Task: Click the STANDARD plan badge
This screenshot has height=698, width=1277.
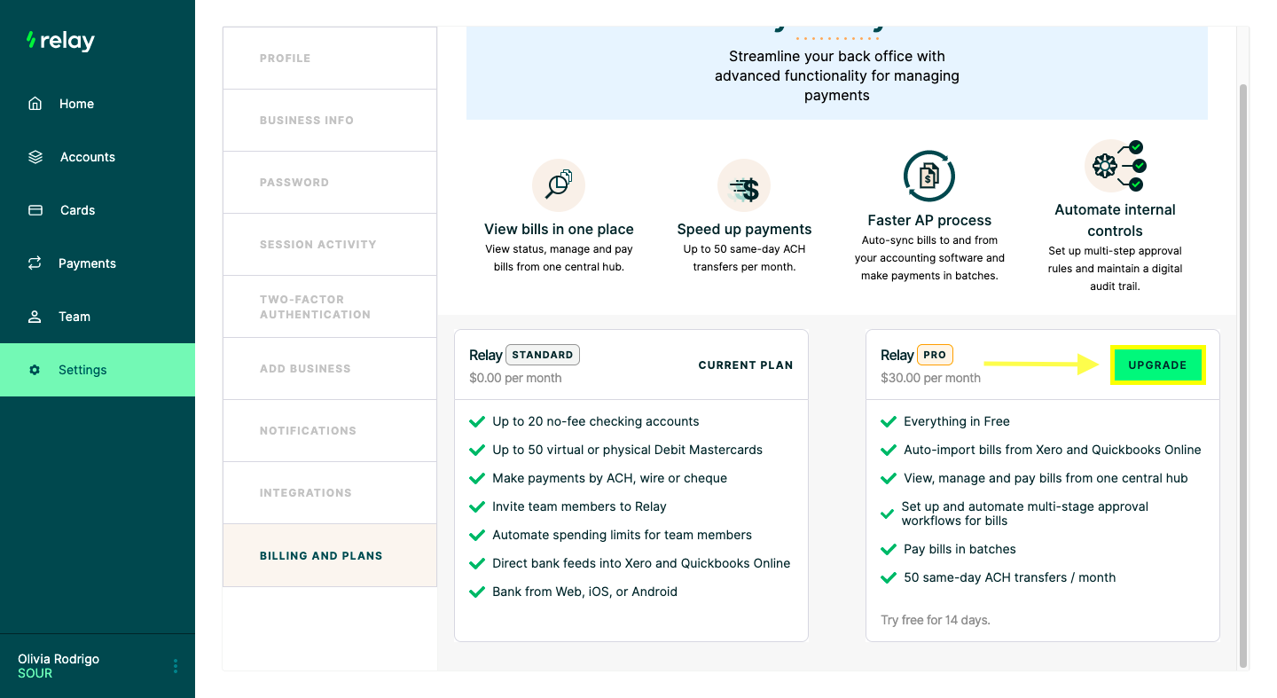Action: tap(542, 355)
